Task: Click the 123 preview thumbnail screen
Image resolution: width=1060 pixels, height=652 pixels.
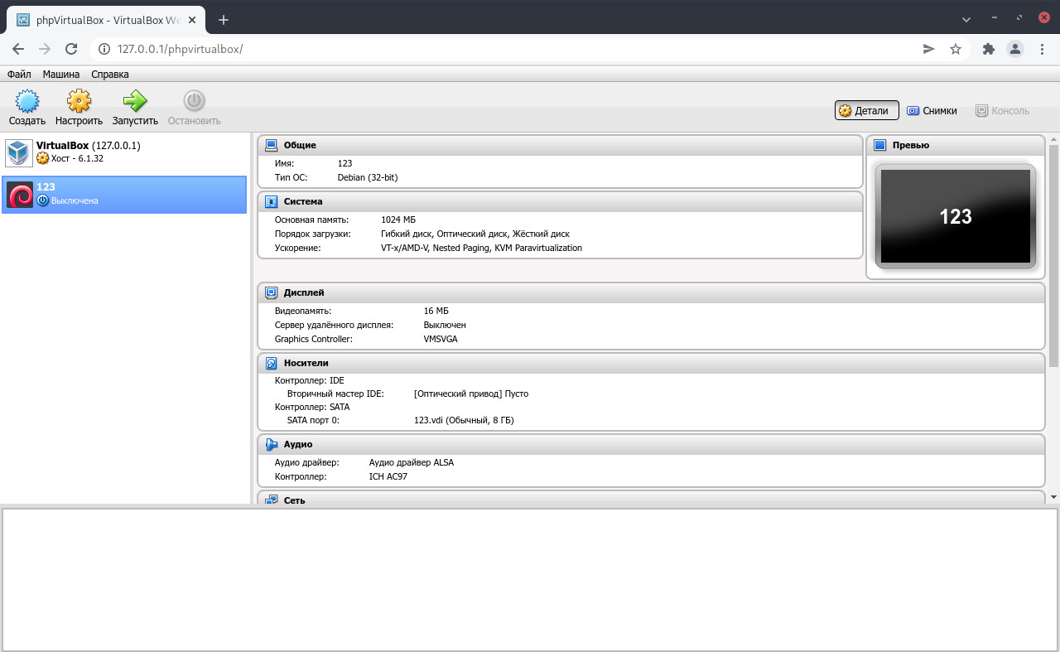Action: pyautogui.click(x=956, y=216)
